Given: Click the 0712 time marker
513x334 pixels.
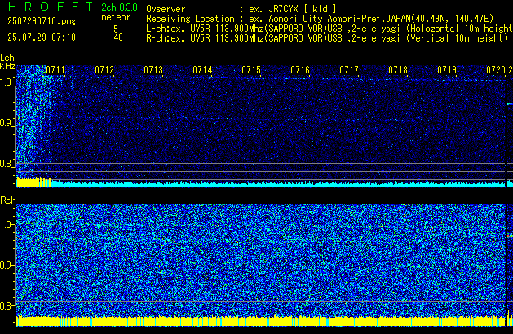Looking at the screenshot, I should click(x=104, y=70).
